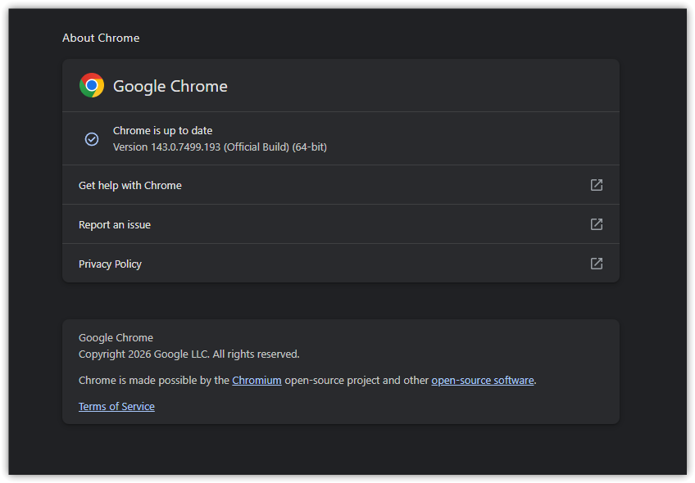Select the Report an issue label
695x483 pixels.
[115, 225]
